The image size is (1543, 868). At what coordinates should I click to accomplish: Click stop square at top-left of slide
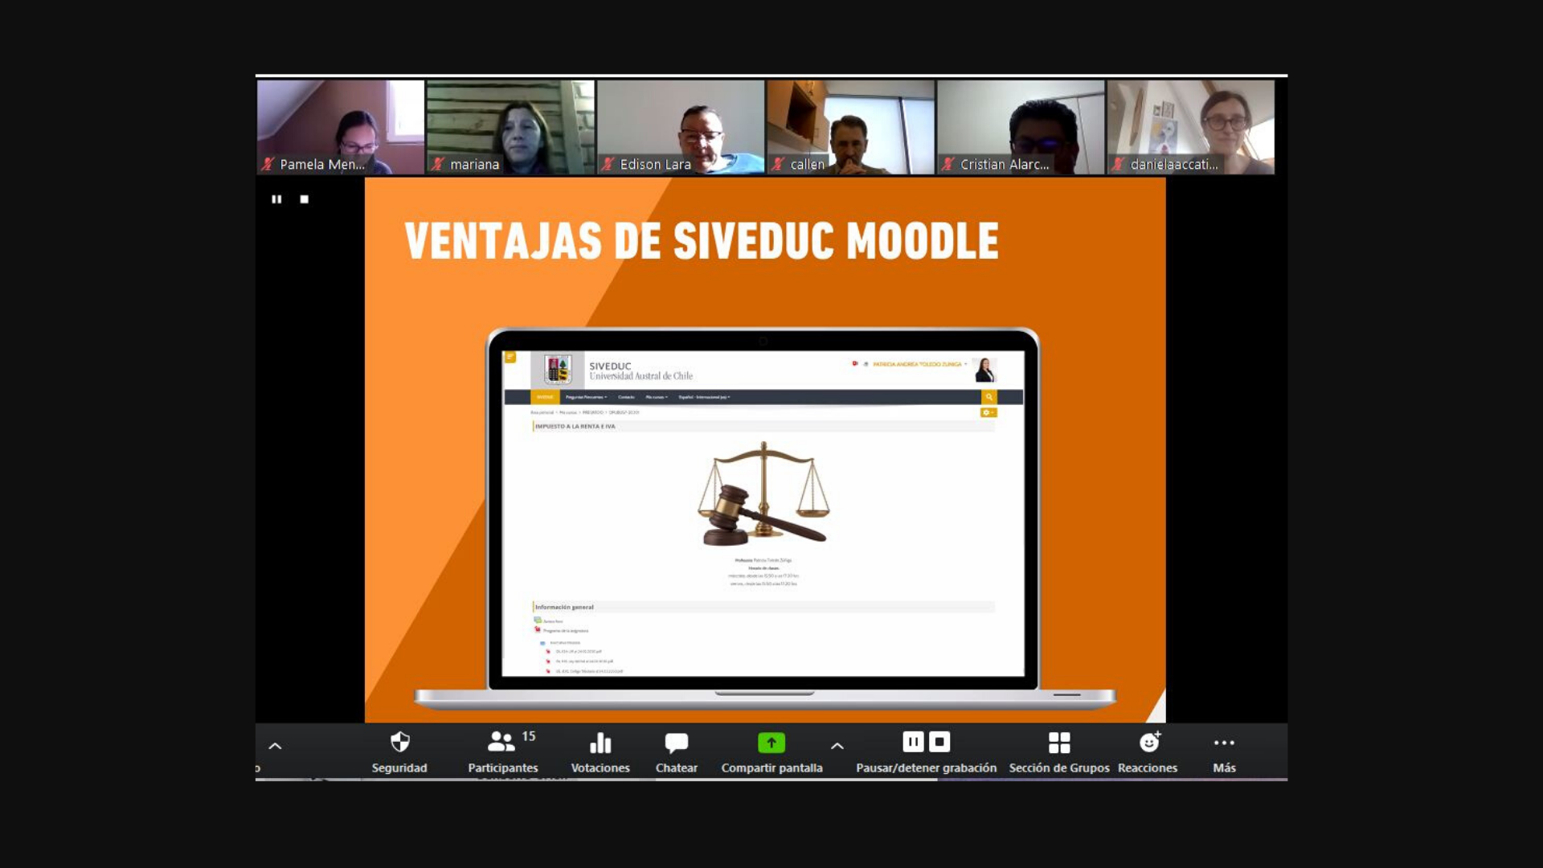click(x=305, y=199)
